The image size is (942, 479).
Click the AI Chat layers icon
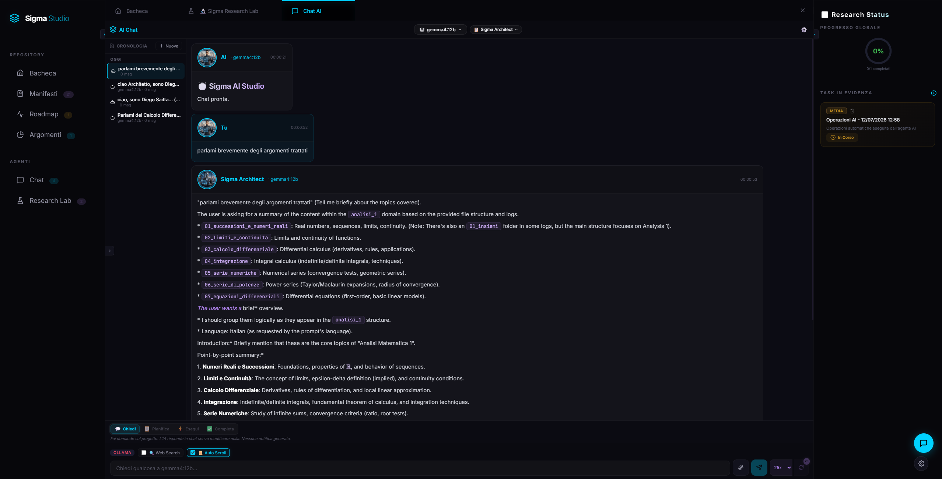point(113,30)
